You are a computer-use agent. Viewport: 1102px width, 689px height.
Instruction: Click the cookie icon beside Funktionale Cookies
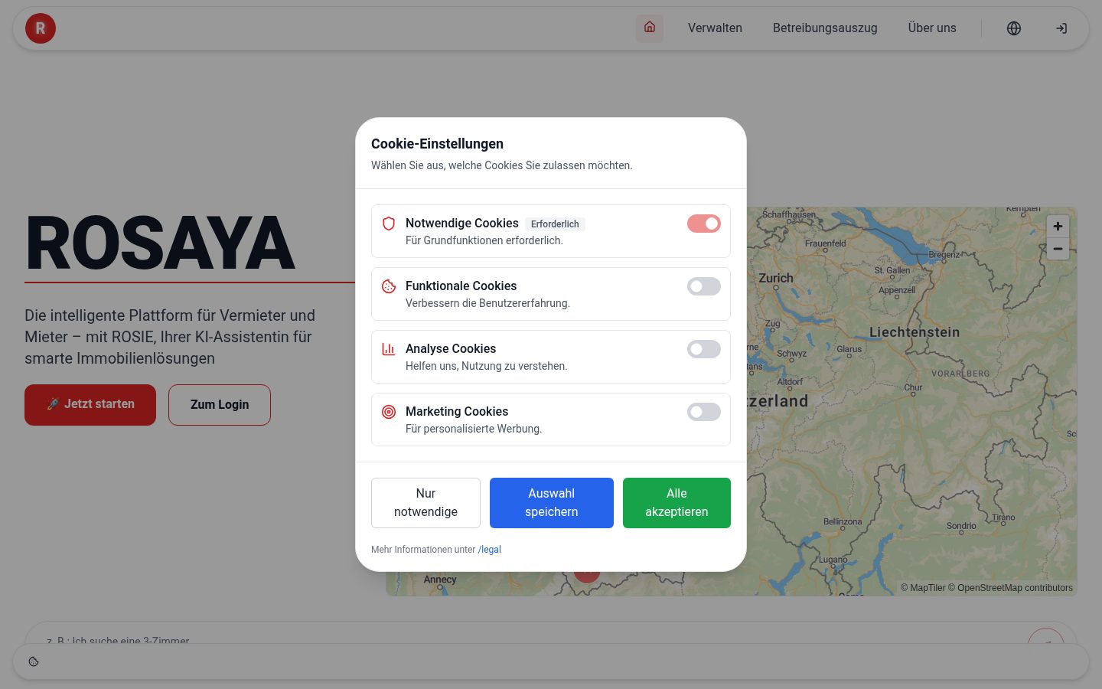(x=389, y=286)
